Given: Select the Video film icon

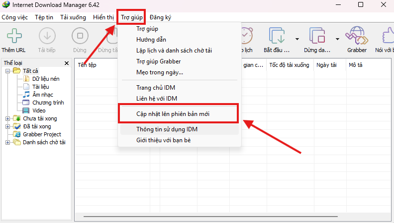Looking at the screenshot, I should (26, 111).
